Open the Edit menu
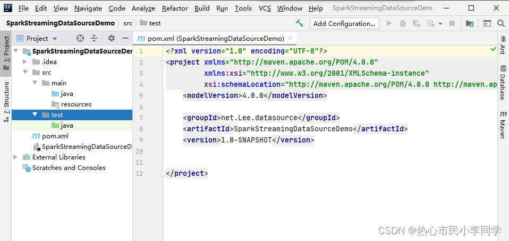This screenshot has height=241, width=509. pos(41,8)
